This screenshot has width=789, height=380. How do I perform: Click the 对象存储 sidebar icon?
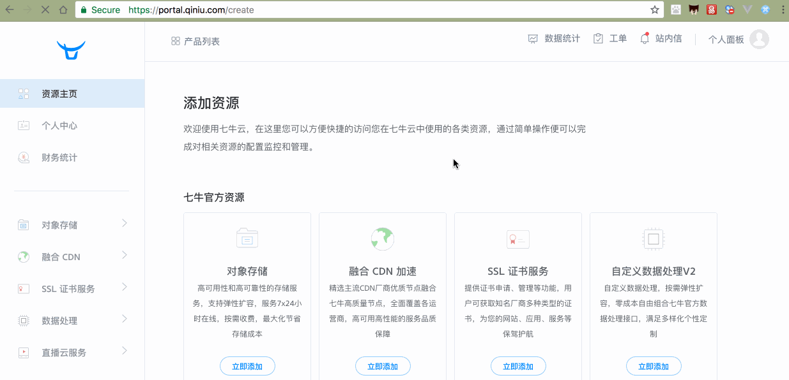click(24, 225)
